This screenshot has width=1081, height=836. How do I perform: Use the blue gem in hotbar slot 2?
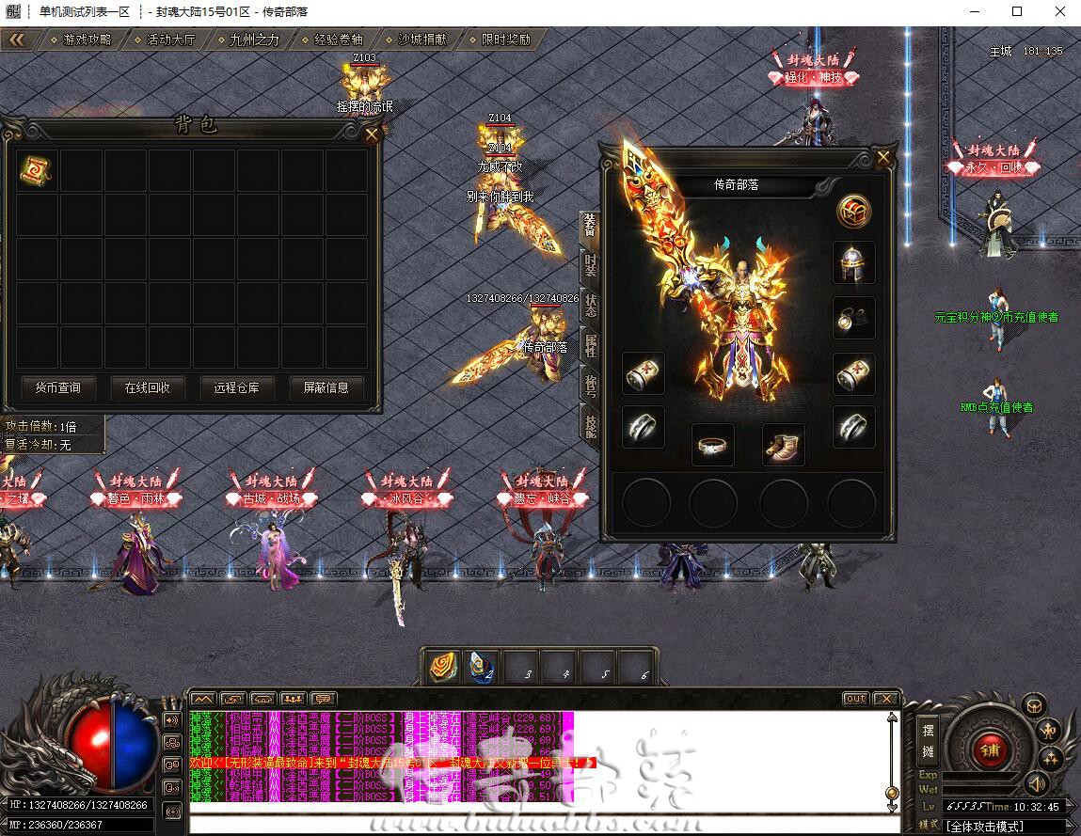point(482,667)
